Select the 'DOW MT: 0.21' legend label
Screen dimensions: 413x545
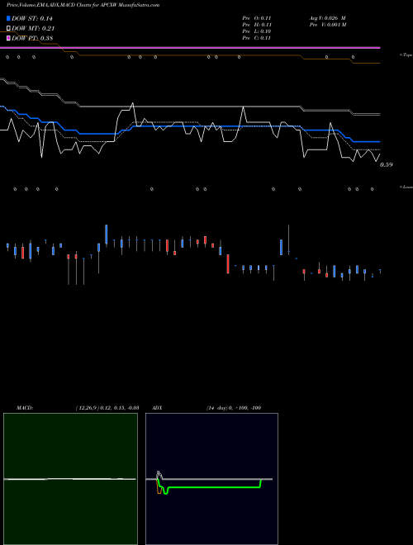pos(33,28)
